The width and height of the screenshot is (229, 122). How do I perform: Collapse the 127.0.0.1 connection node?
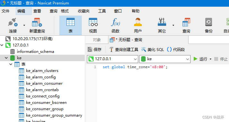pyautogui.click(x=2, y=45)
